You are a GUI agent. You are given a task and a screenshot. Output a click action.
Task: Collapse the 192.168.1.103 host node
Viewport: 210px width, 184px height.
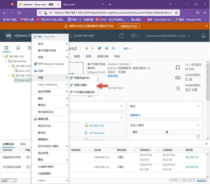pos(9,75)
